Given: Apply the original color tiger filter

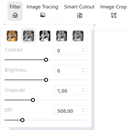Looking at the screenshot, I should [x=12, y=36].
